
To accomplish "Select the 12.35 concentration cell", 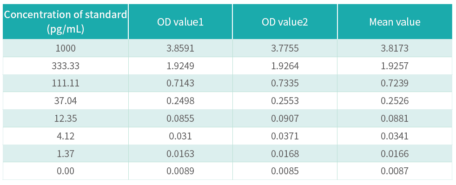I will tap(66, 119).
